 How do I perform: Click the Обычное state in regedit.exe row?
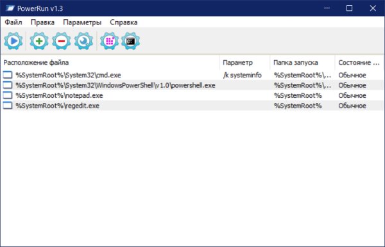coord(352,106)
